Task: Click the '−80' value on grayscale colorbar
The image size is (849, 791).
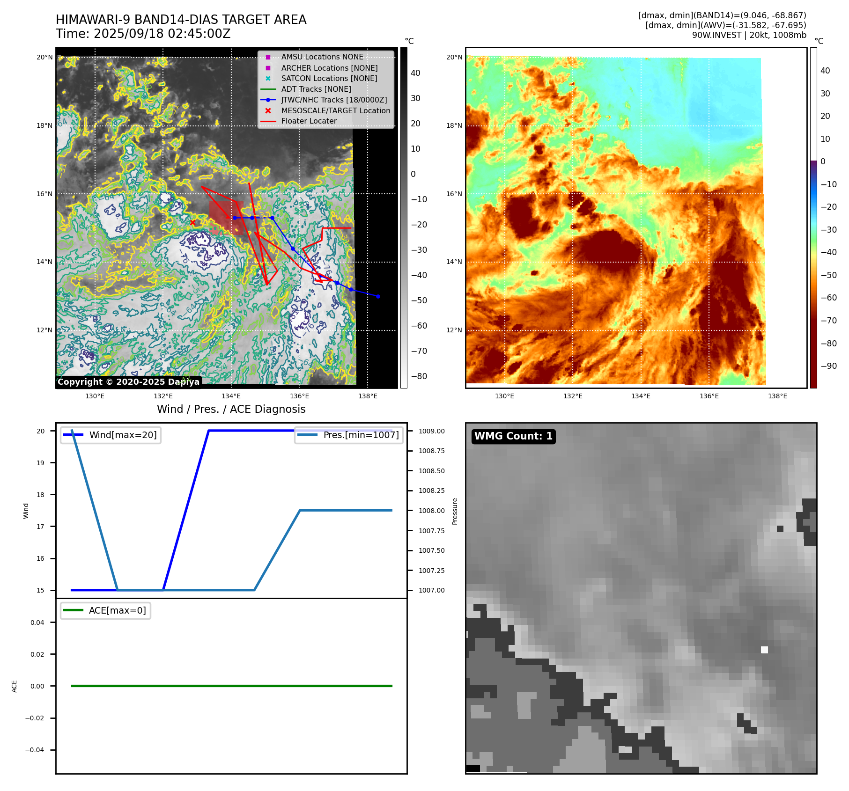Action: [419, 376]
